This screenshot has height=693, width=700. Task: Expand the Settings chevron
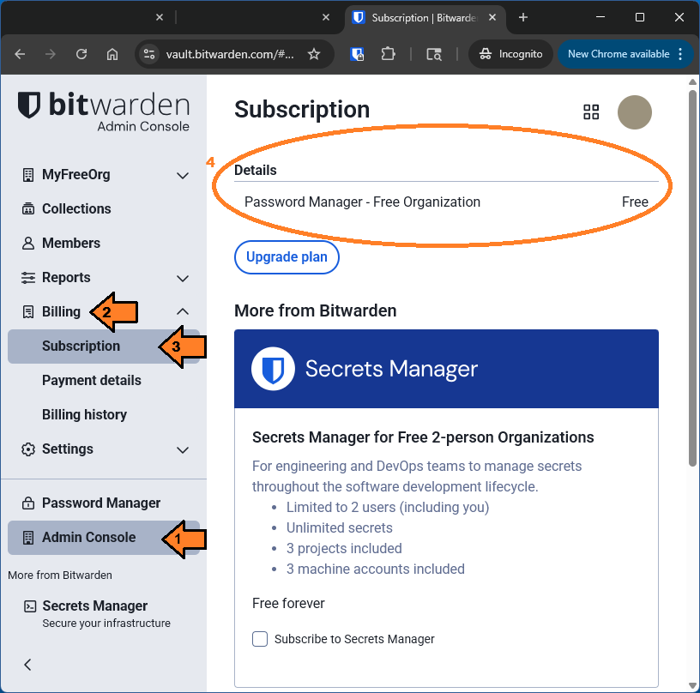tap(183, 449)
